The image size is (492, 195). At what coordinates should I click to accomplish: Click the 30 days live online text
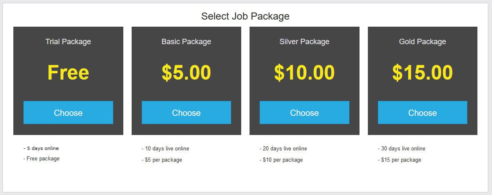[402, 149]
